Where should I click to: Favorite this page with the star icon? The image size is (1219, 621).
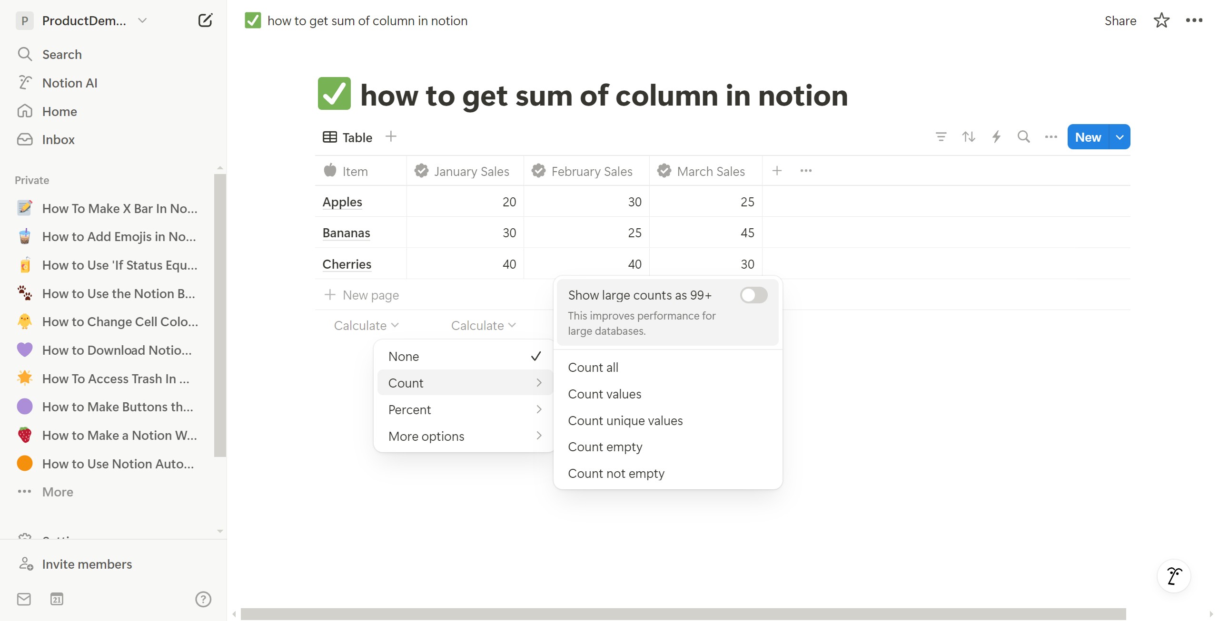tap(1161, 20)
